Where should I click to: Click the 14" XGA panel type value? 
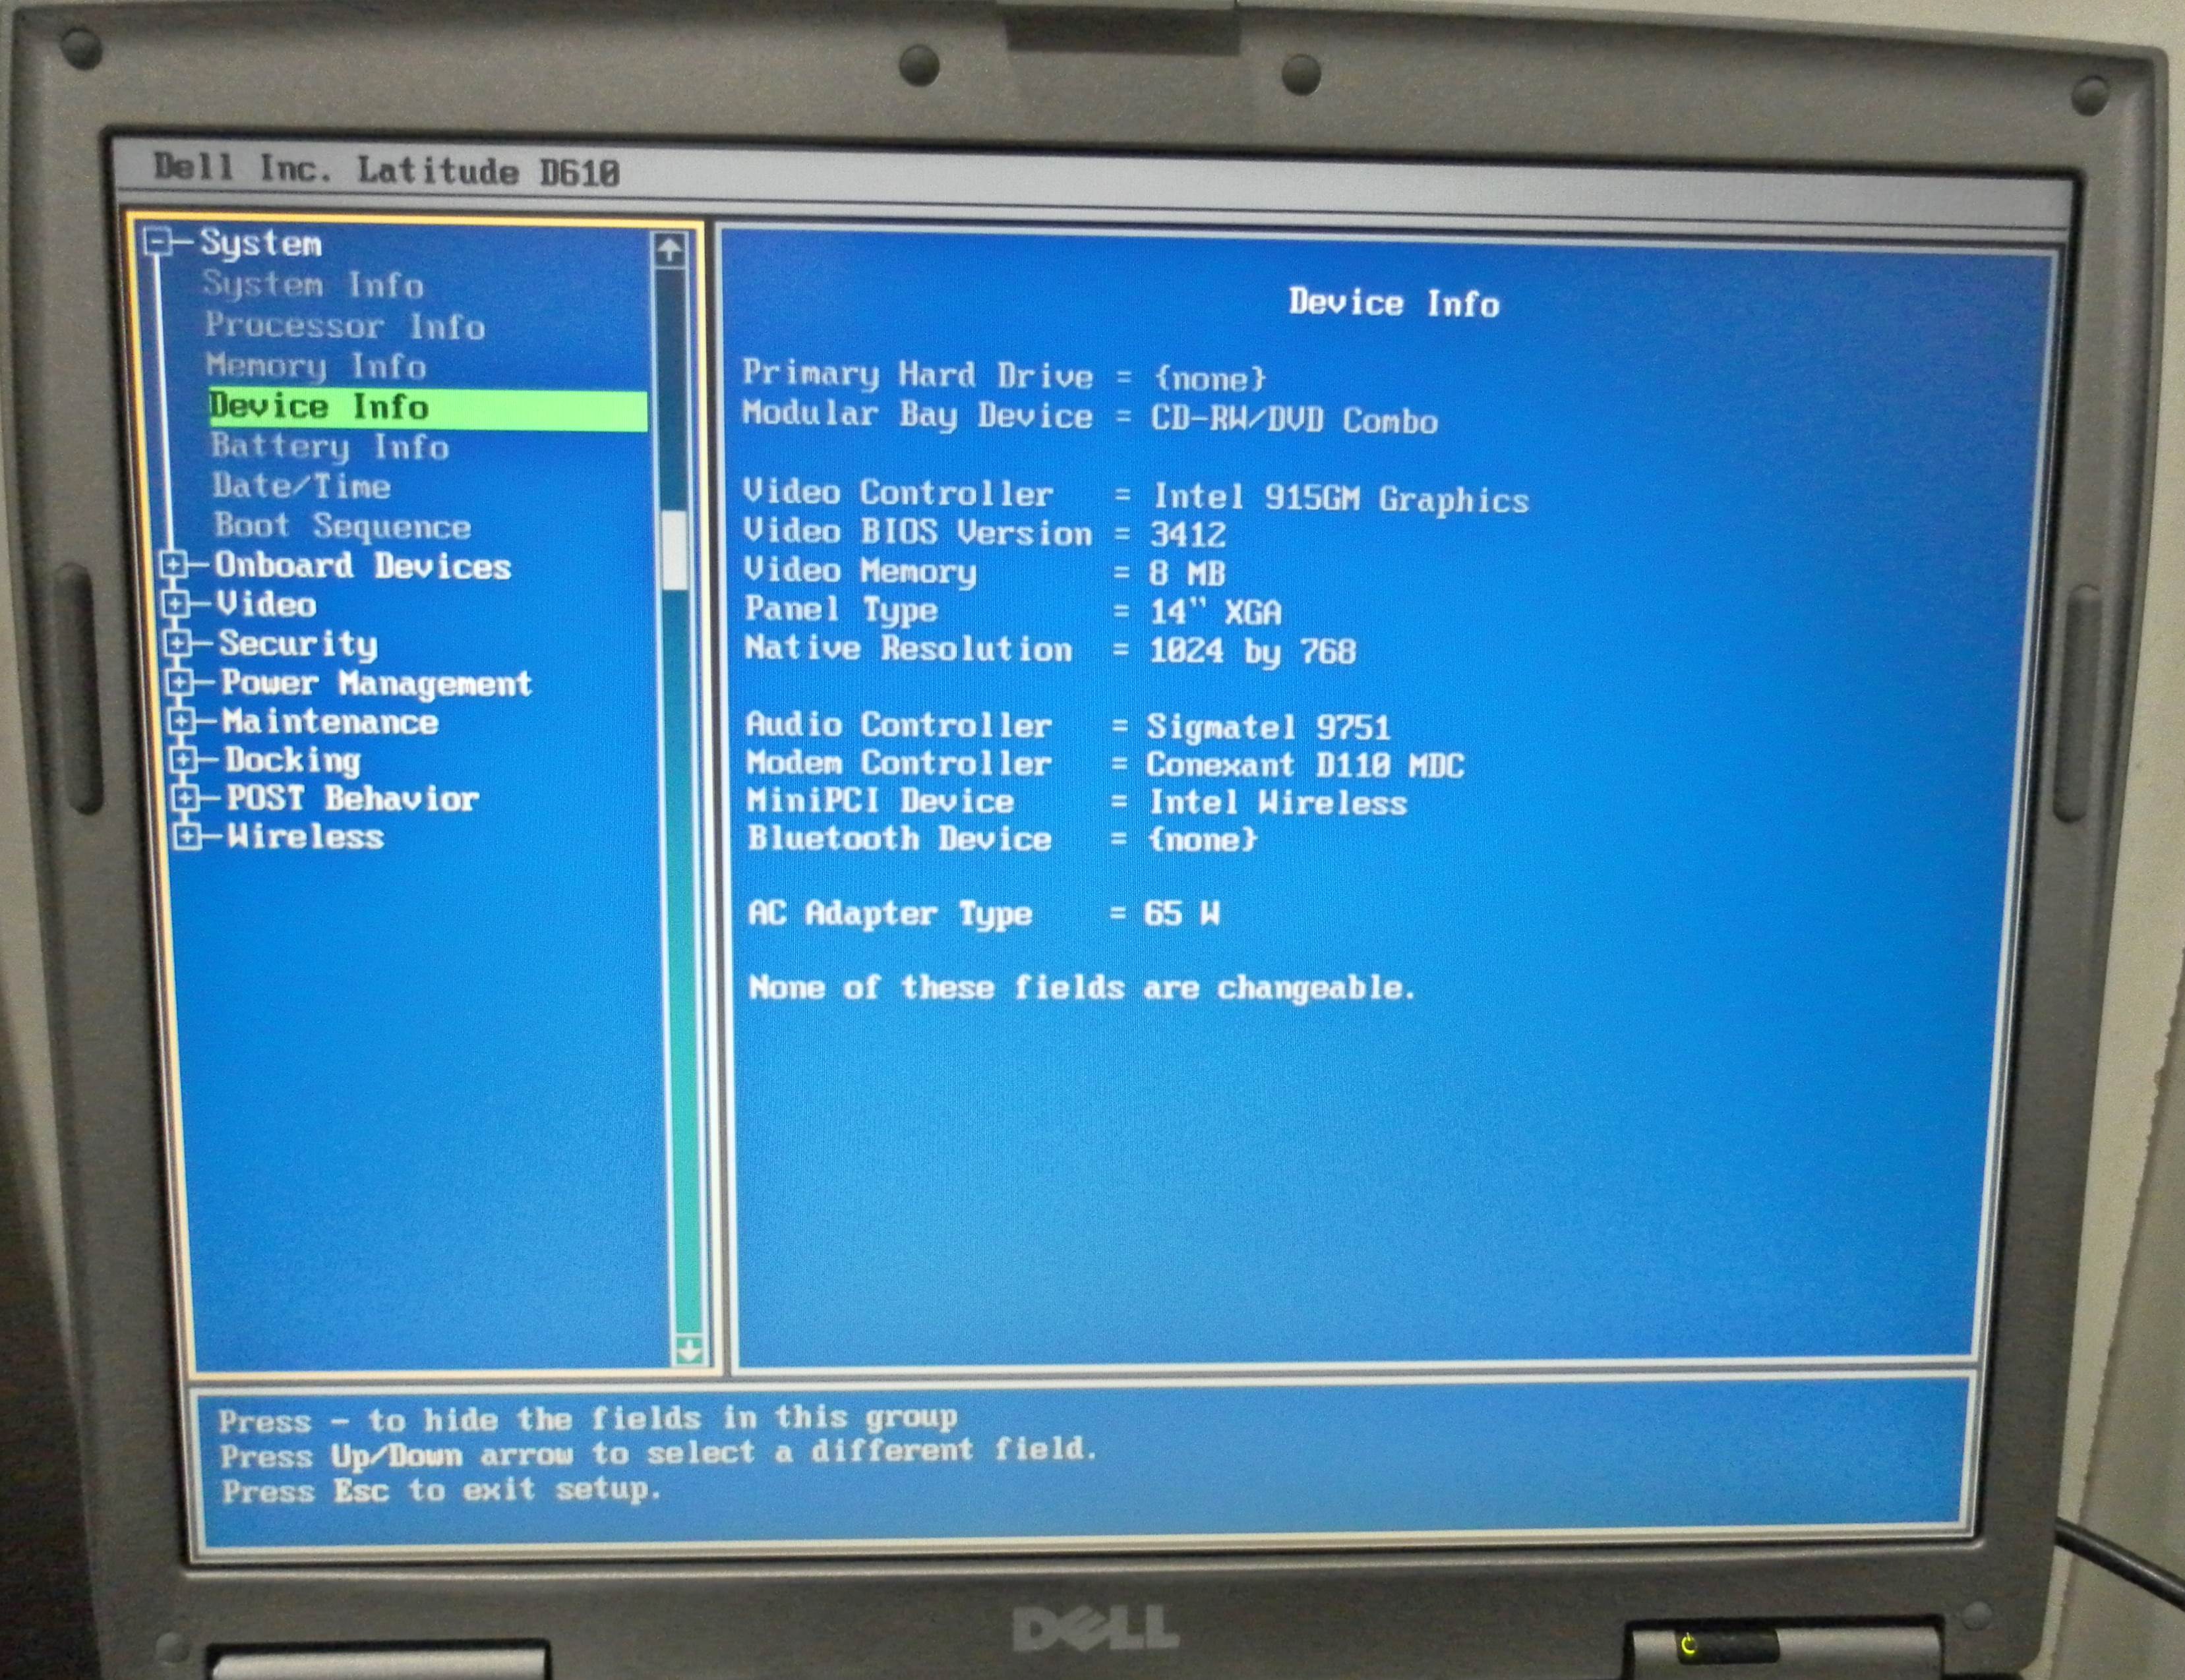pos(1214,612)
